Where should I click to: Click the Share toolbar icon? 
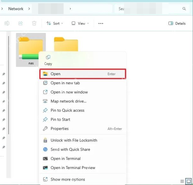point(21,23)
